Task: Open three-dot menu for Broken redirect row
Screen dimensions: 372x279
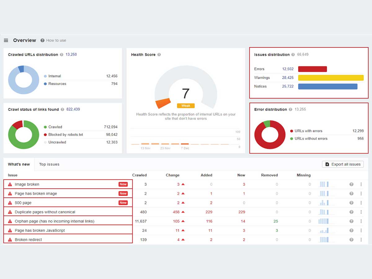Action: (361, 240)
